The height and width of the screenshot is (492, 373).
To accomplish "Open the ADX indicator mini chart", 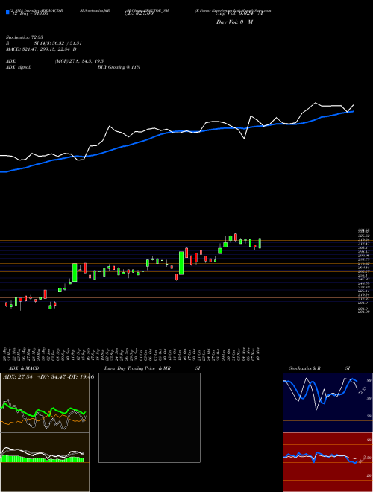I will 45,403.
